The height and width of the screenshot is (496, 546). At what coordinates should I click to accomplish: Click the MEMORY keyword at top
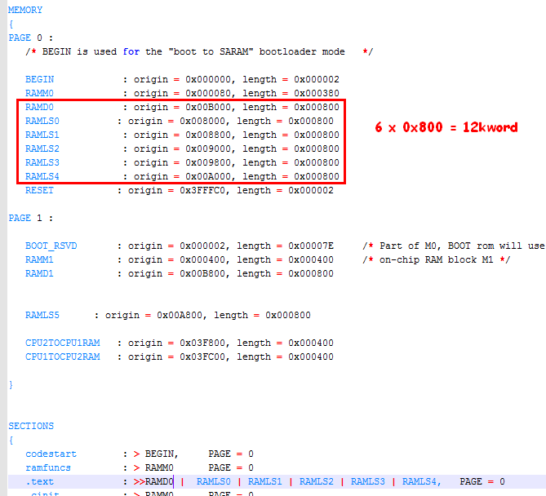[x=25, y=10]
